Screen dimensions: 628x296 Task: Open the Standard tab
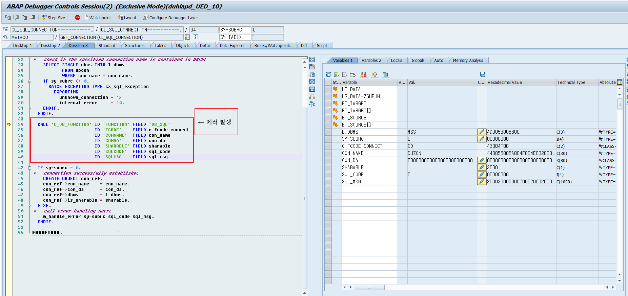coord(107,45)
